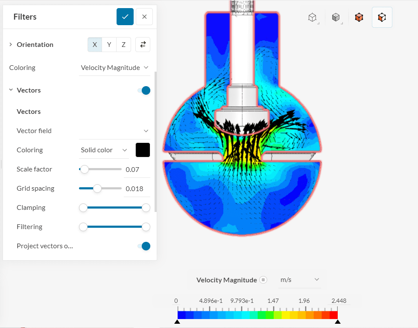The image size is (418, 328).
Task: Confirm filter settings with the checkmark icon
Action: 125,17
